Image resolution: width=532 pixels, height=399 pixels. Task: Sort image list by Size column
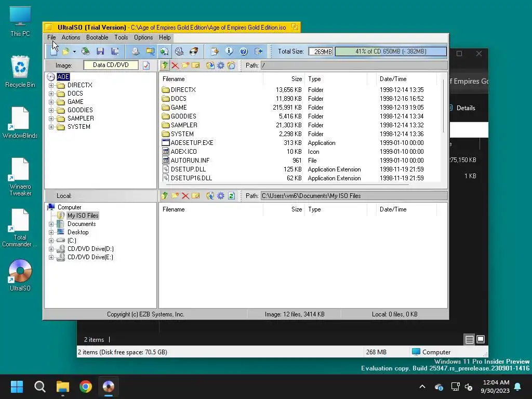point(284,79)
